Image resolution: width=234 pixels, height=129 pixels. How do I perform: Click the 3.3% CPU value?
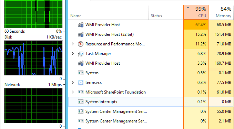pyautogui.click(x=202, y=63)
